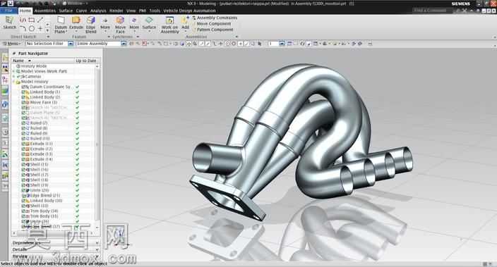Expand the Model Views (Work Part) node
The height and width of the screenshot is (267, 497).
click(x=13, y=71)
